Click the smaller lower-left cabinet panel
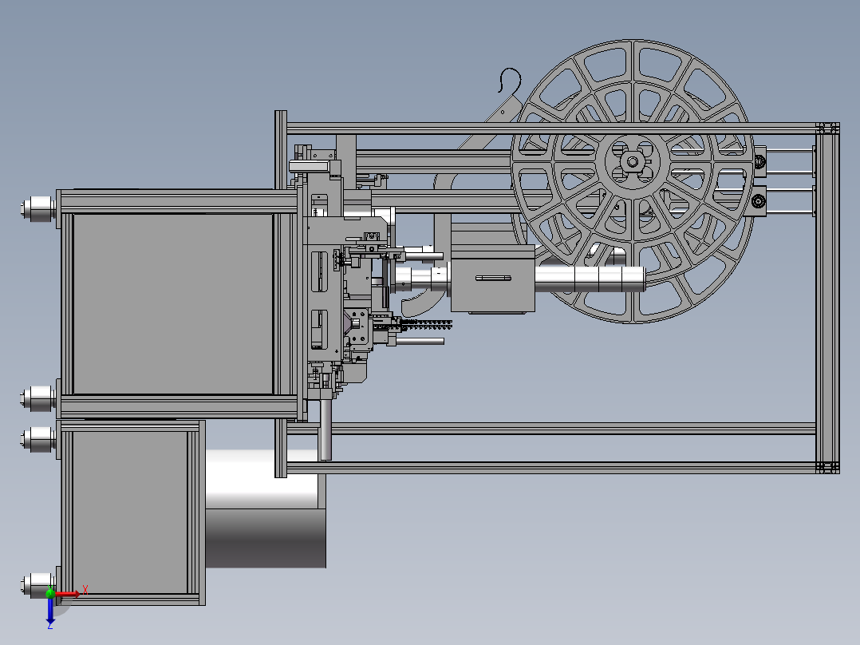Screen dimensions: 860x645 click(130, 512)
